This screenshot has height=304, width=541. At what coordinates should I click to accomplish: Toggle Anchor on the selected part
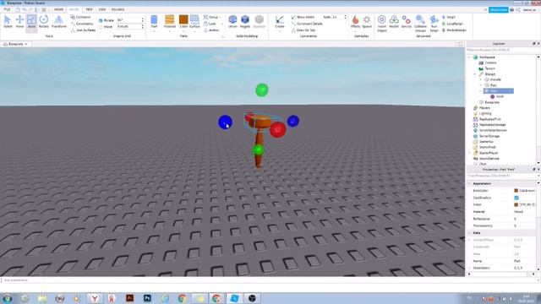click(211, 30)
